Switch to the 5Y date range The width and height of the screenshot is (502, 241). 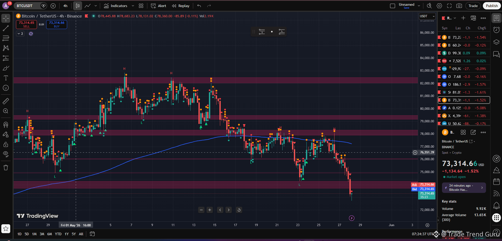tap(74, 234)
